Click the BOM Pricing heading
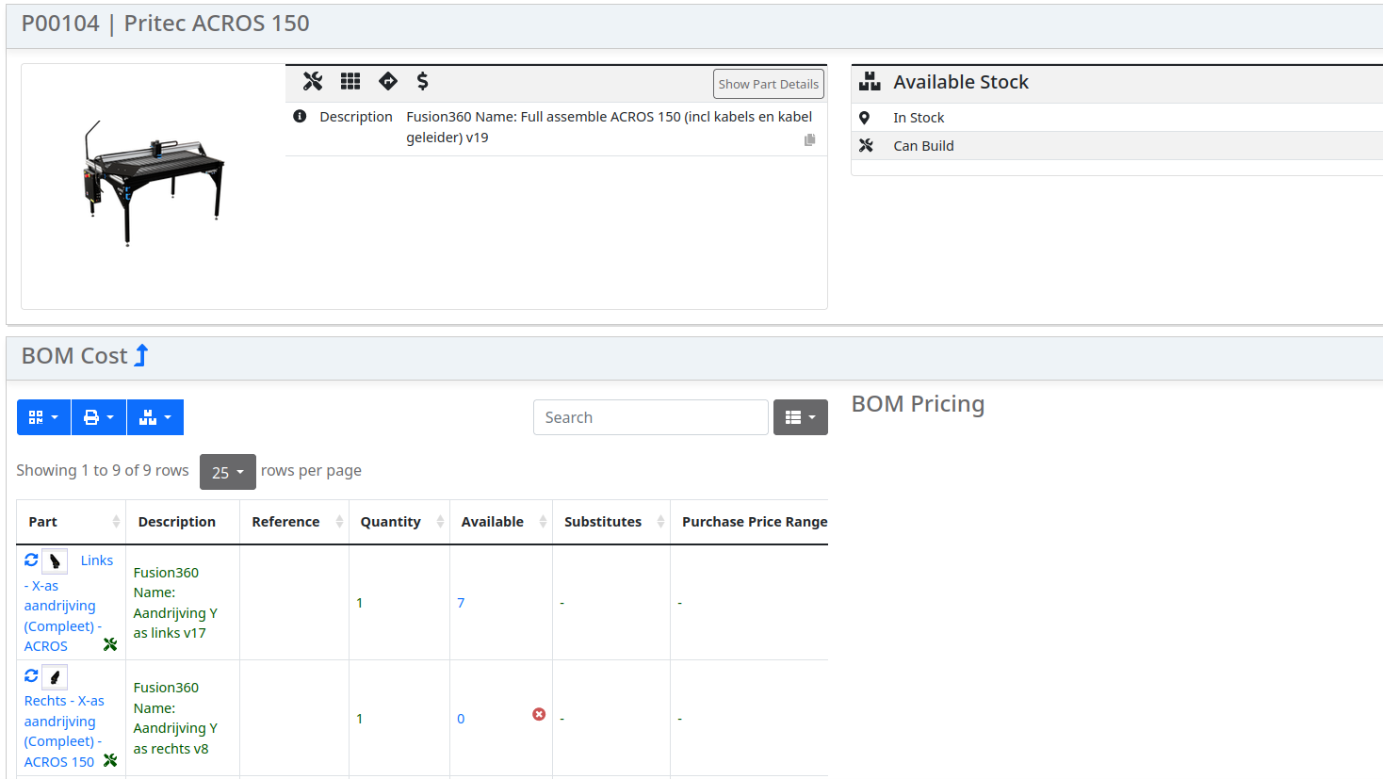Screen dimensions: 1383x779 919,404
